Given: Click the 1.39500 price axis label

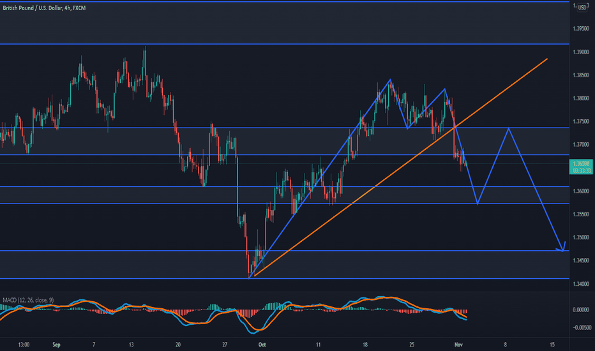Looking at the screenshot, I should click(581, 29).
